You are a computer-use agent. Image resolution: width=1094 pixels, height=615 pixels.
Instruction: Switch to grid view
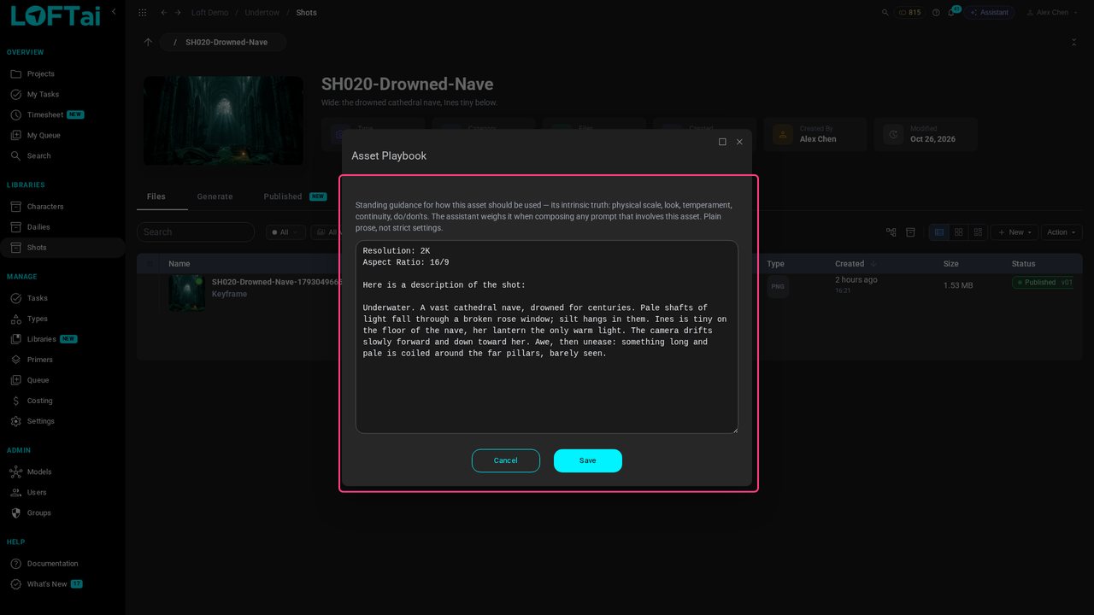(959, 232)
